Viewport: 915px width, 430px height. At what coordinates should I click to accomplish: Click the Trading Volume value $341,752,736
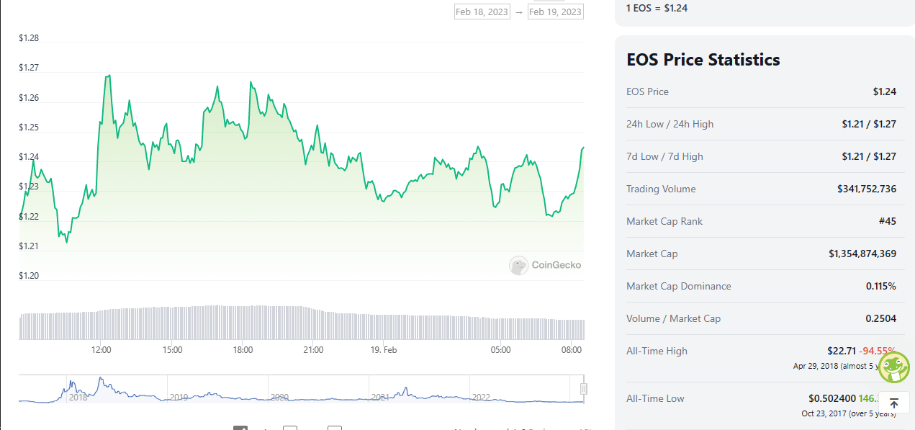click(x=867, y=189)
